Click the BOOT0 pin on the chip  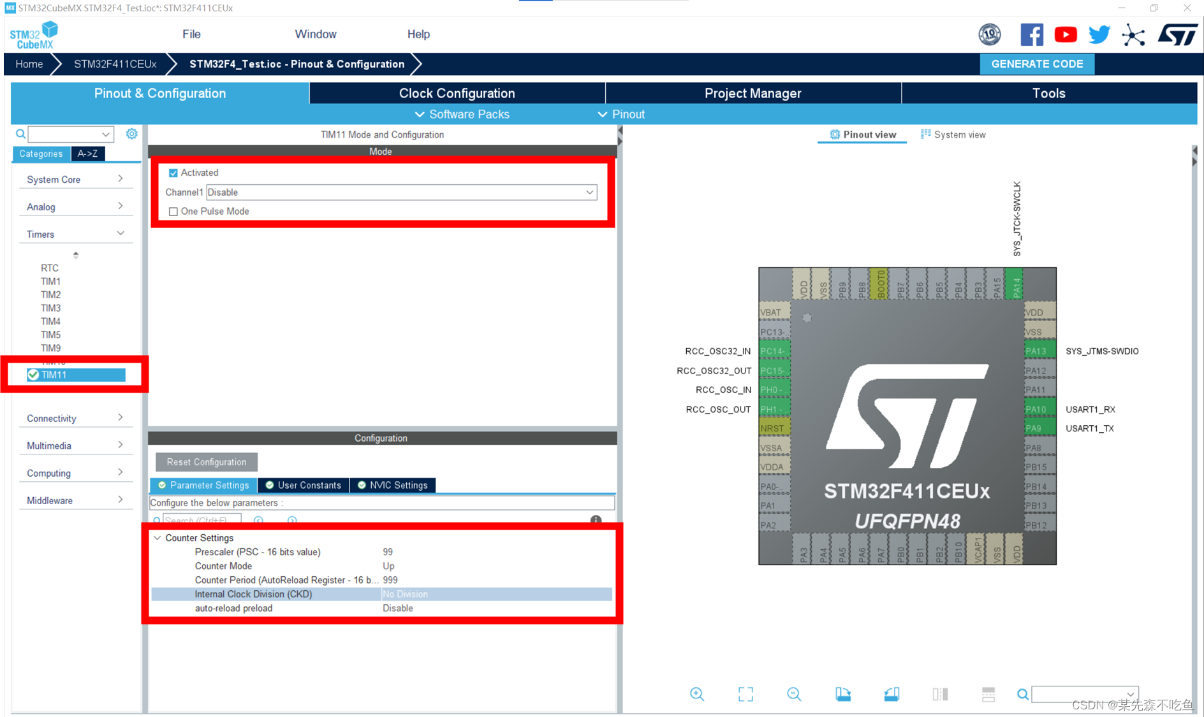pyautogui.click(x=881, y=284)
